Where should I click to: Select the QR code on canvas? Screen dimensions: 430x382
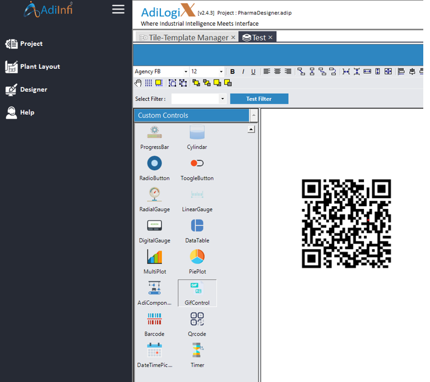coord(346,223)
